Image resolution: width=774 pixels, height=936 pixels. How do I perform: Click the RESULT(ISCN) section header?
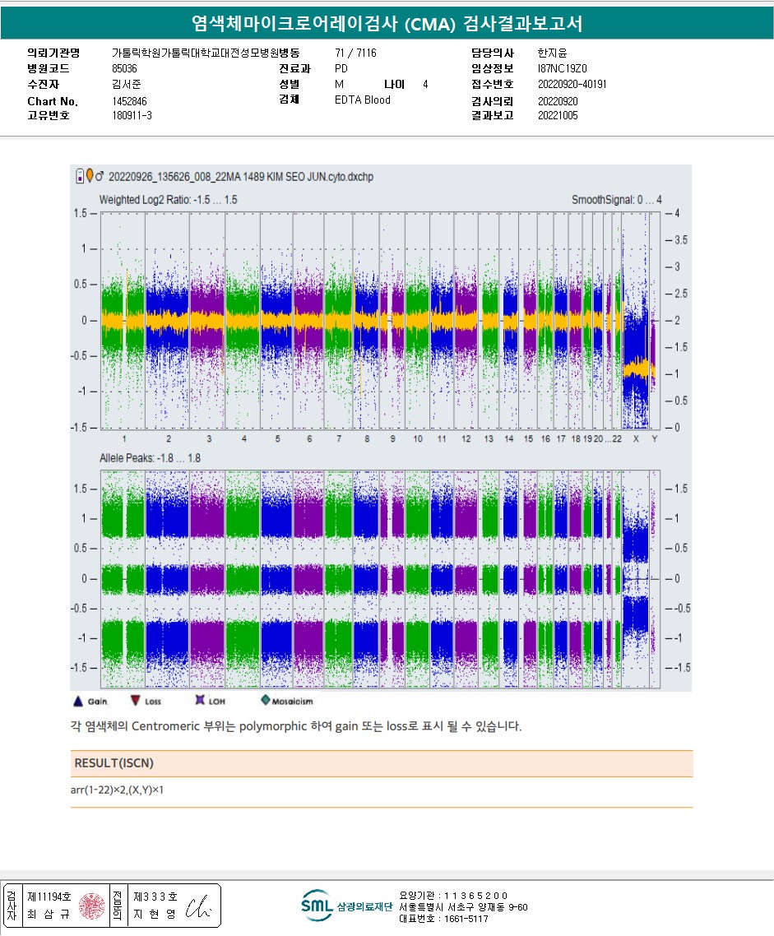point(114,763)
